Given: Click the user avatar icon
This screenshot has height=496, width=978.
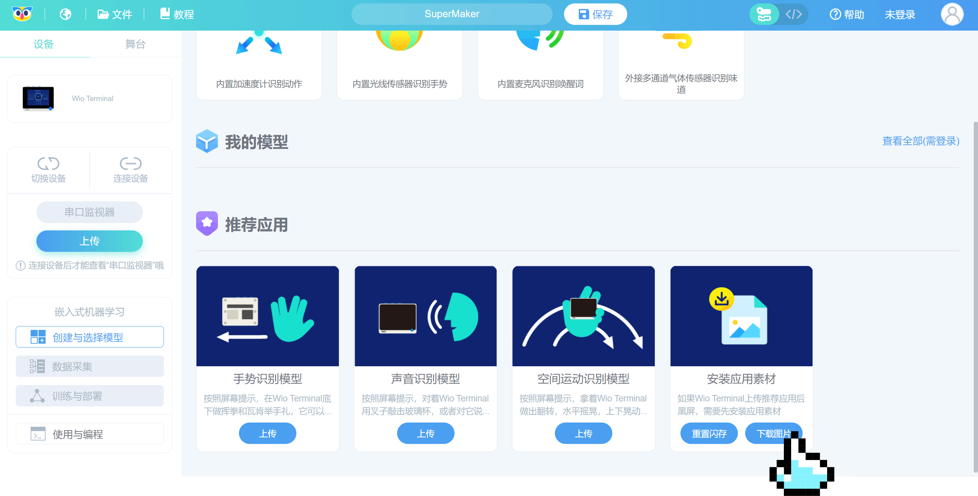Looking at the screenshot, I should point(952,14).
